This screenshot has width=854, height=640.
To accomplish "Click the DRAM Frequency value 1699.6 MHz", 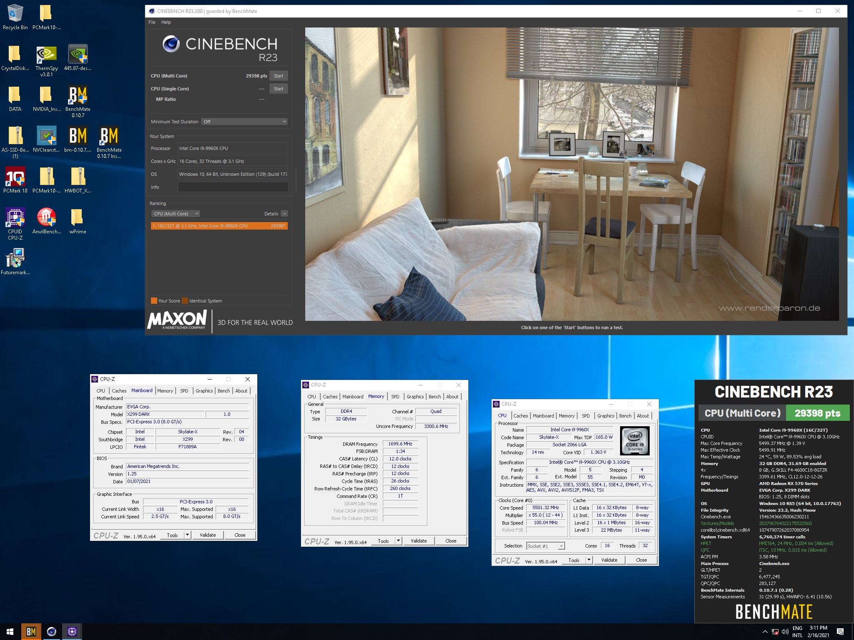I will [400, 444].
